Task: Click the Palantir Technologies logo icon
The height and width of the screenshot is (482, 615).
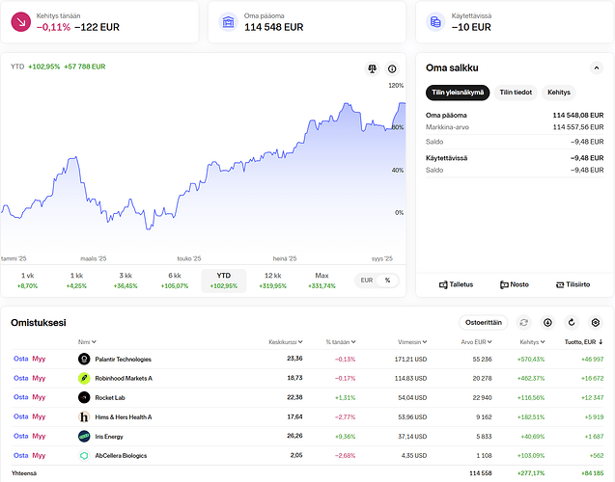Action: click(x=84, y=359)
